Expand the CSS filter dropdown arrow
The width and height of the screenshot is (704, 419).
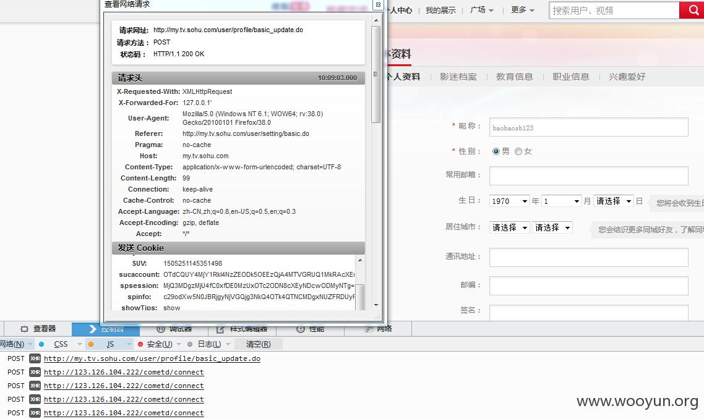click(79, 344)
